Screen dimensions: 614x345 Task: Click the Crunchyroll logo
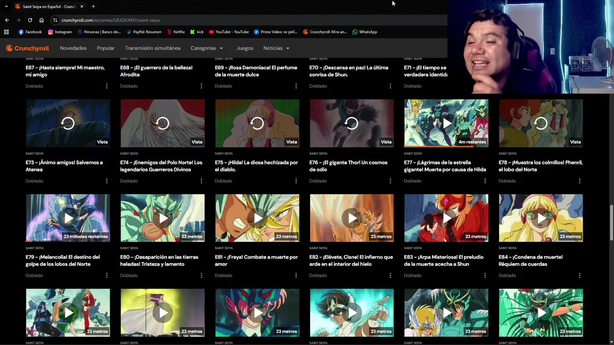pyautogui.click(x=27, y=48)
